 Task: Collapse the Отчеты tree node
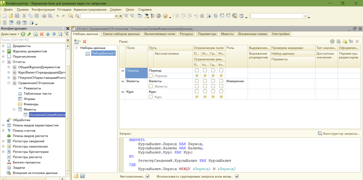point(3,62)
